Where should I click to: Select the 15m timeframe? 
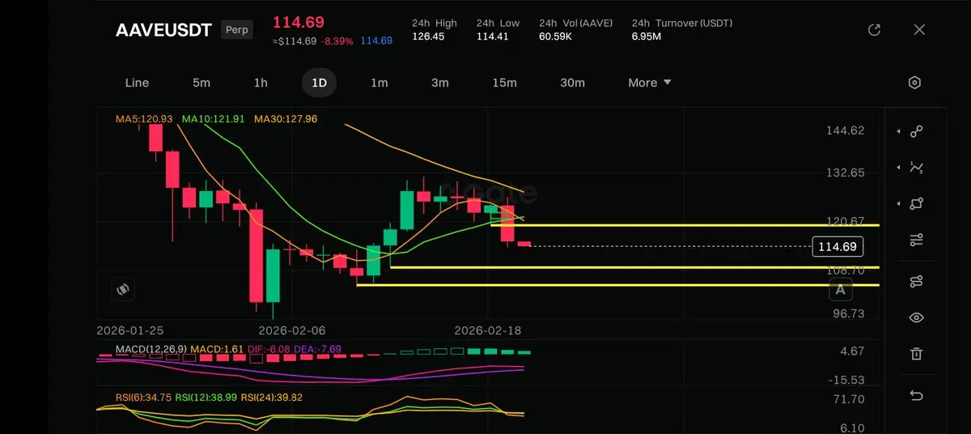point(504,83)
